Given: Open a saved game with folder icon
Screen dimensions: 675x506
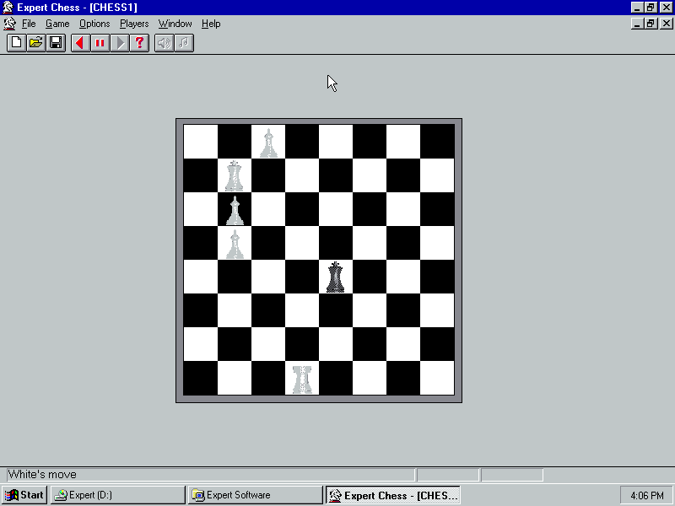Looking at the screenshot, I should [36, 43].
